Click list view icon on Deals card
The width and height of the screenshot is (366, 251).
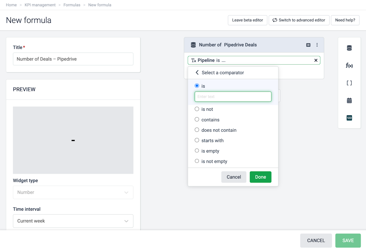[308, 45]
